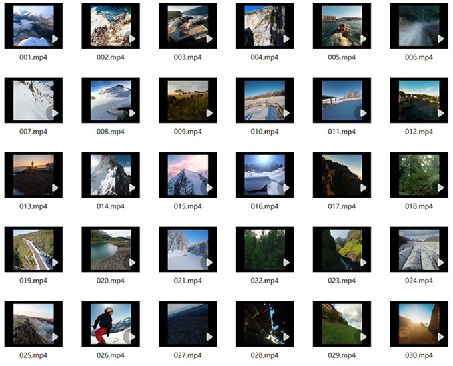Select the 029.mp4 grassy hill thumbnail
The height and width of the screenshot is (366, 453).
coord(342,324)
